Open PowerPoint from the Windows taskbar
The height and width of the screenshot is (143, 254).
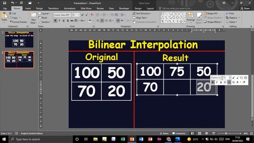click(x=132, y=139)
